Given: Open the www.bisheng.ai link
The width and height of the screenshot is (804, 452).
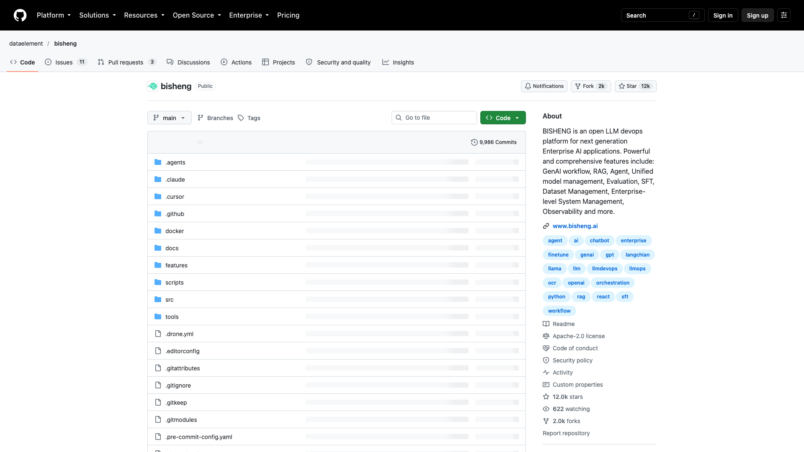Looking at the screenshot, I should tap(575, 226).
